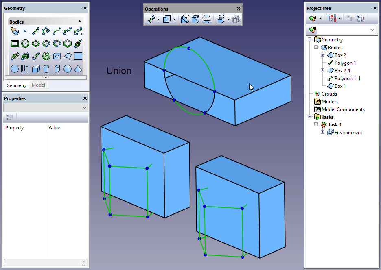Screen dimensions: 381x270
Task: Click the Fillet edge operation icon
Action: coord(196,19)
